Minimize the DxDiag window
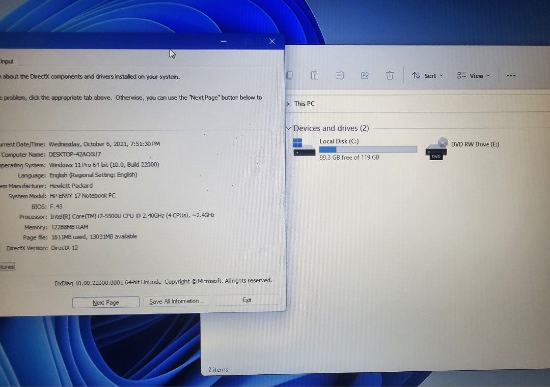This screenshot has width=550, height=387. point(224,41)
